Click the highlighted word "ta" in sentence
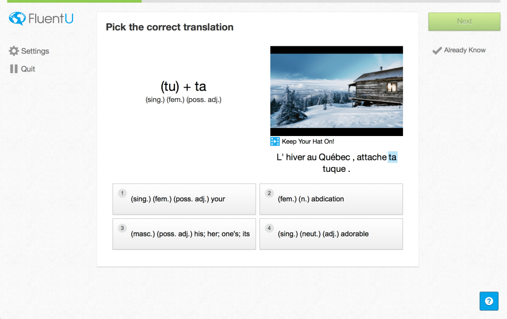The image size is (507, 319). [x=393, y=157]
